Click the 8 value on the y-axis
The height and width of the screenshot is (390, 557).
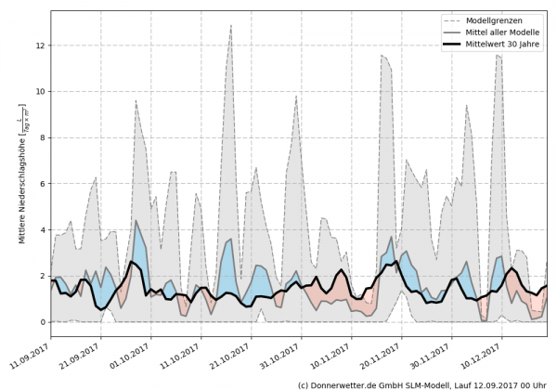pyautogui.click(x=41, y=137)
